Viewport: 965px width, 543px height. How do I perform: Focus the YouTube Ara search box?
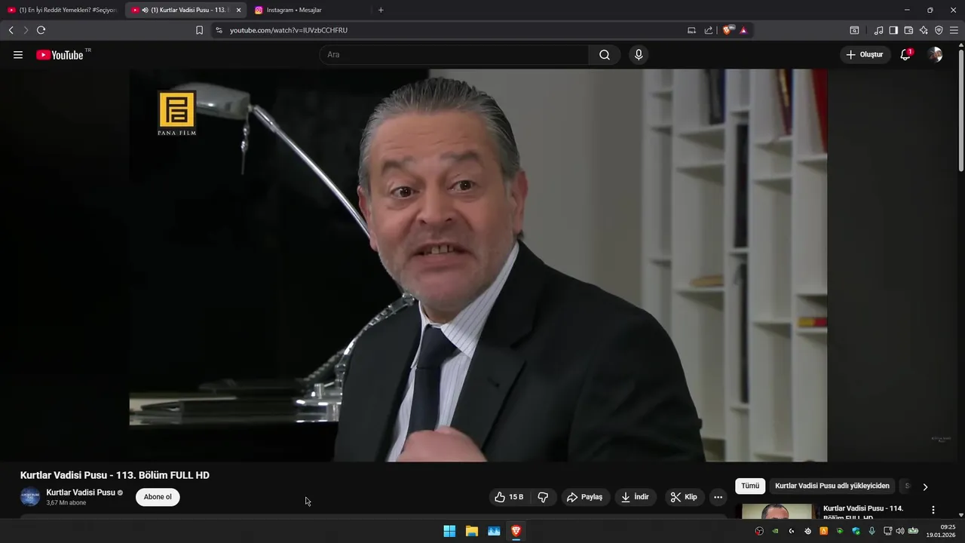coord(455,54)
